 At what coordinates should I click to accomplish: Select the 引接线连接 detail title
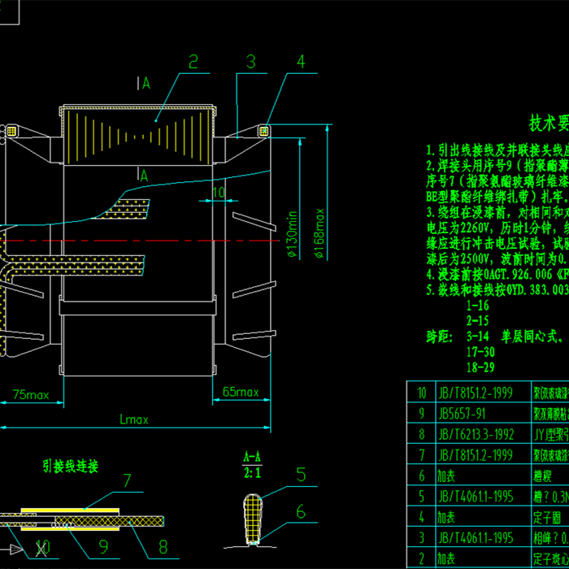[x=71, y=466]
